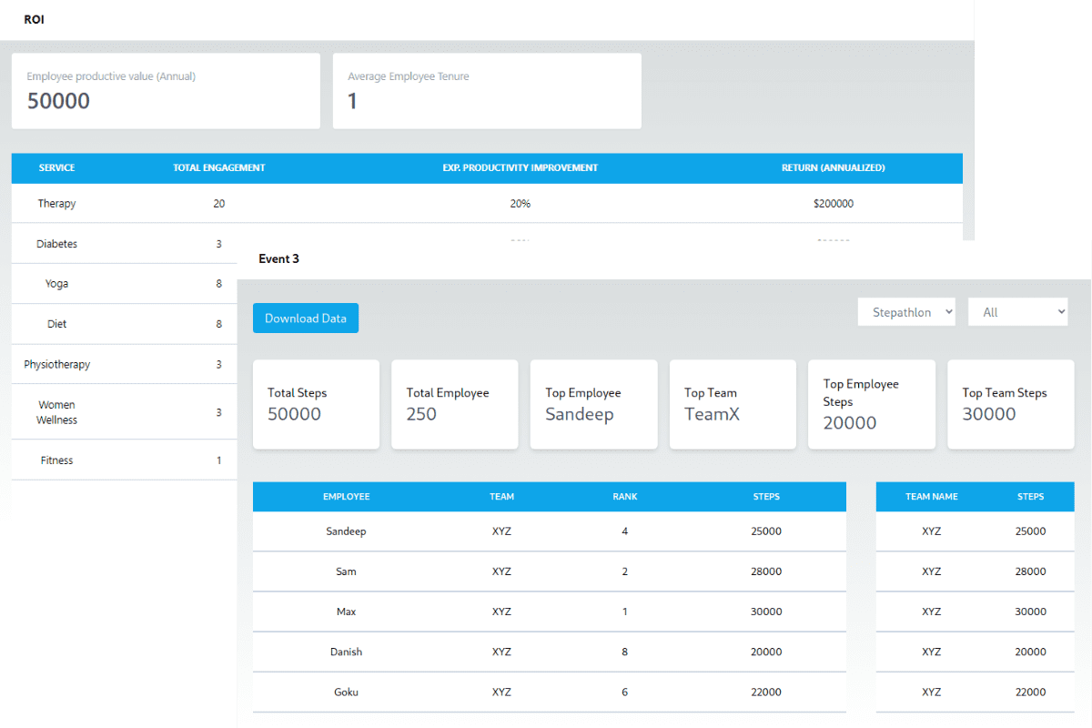Select the Employee productive value field

coord(166,91)
